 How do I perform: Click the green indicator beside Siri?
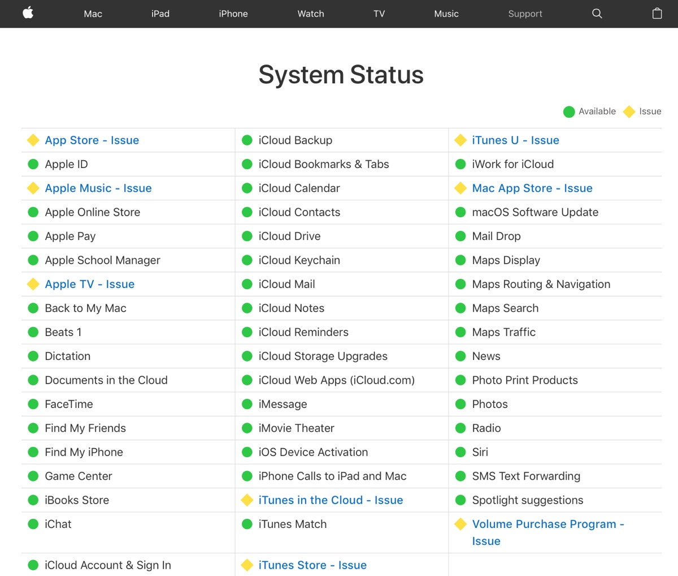click(460, 452)
